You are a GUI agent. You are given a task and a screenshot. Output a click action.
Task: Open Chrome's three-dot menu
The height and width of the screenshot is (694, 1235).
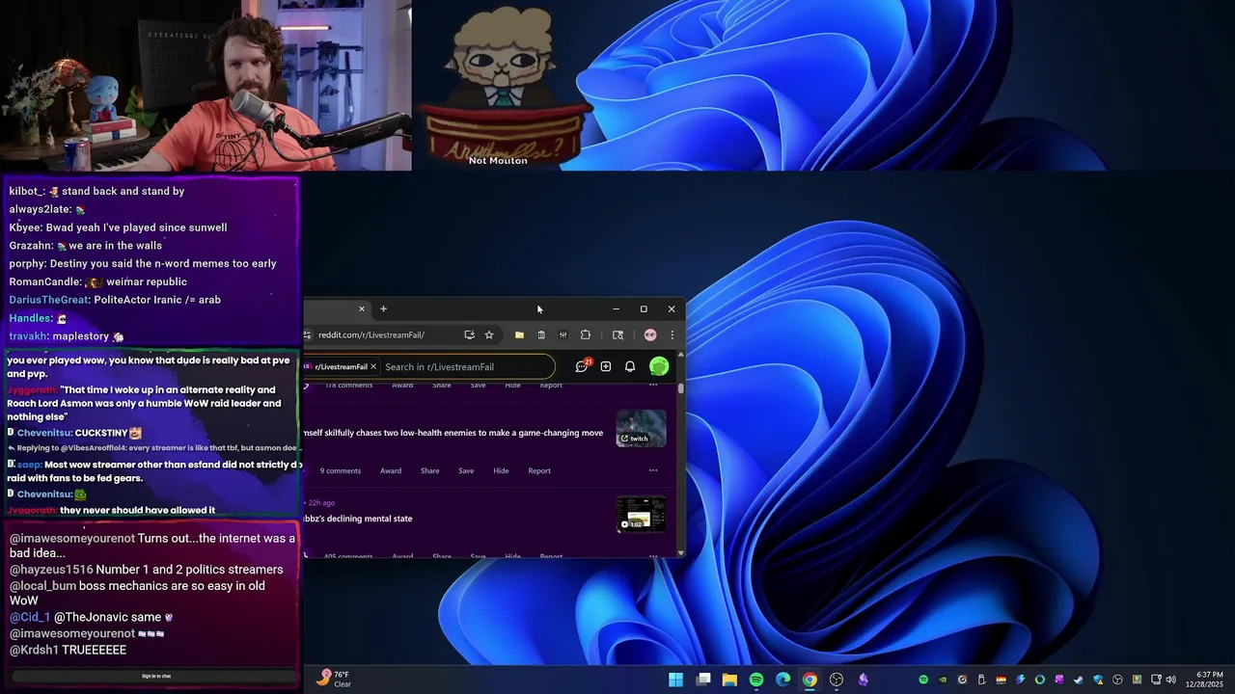pyautogui.click(x=672, y=334)
